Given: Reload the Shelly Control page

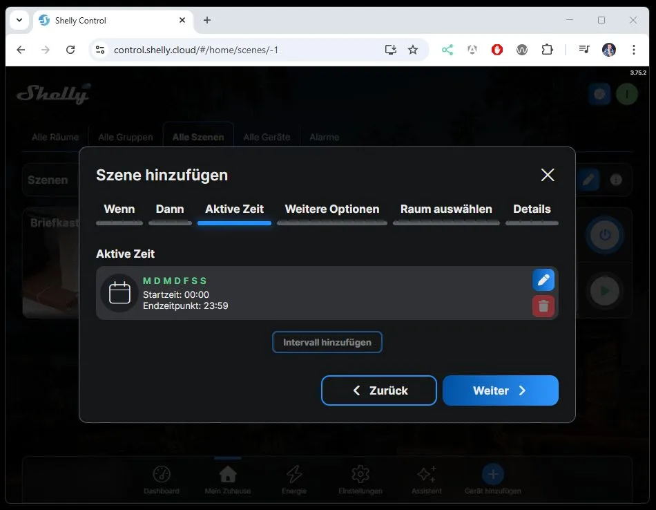Looking at the screenshot, I should tap(70, 50).
